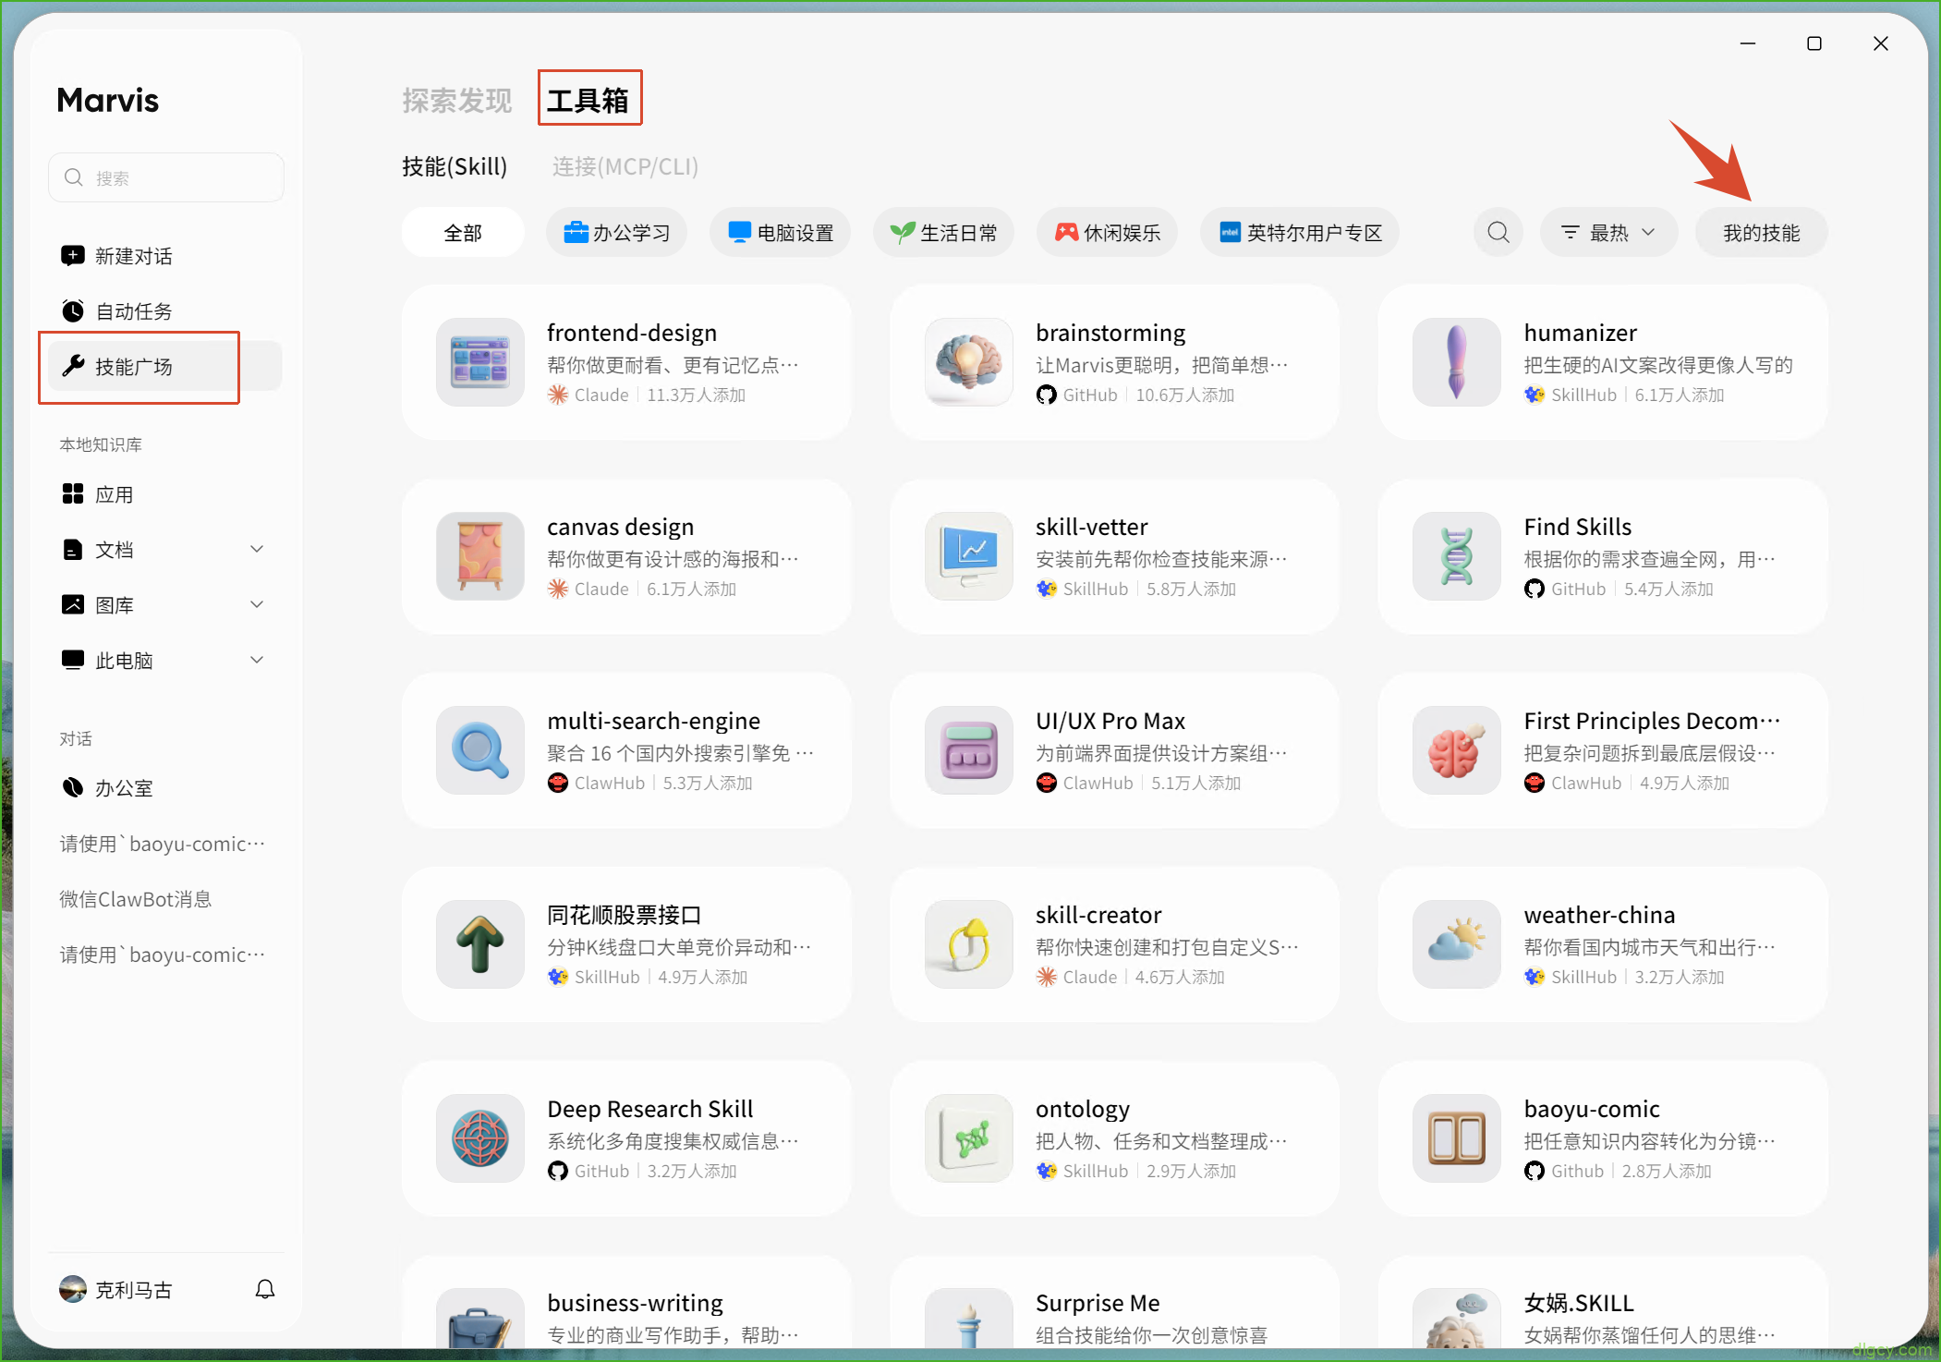
Task: Click the 新建对话 plus icon
Action: (73, 256)
